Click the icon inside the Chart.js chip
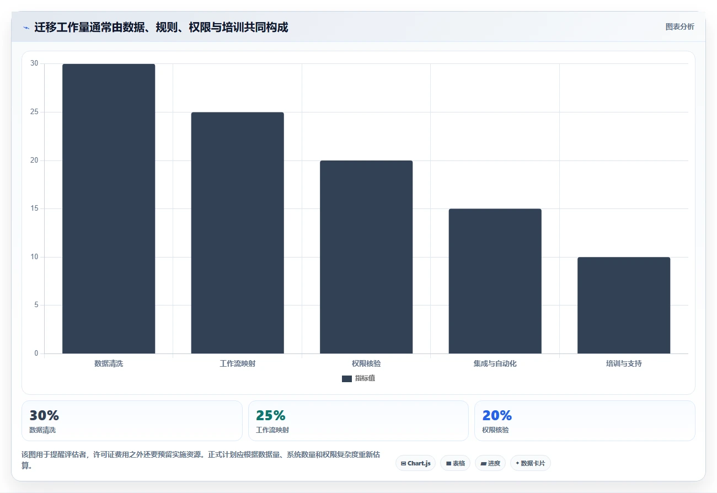 [x=404, y=464]
